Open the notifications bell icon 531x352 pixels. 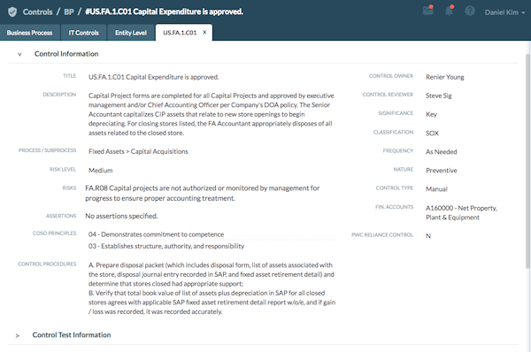coord(449,11)
